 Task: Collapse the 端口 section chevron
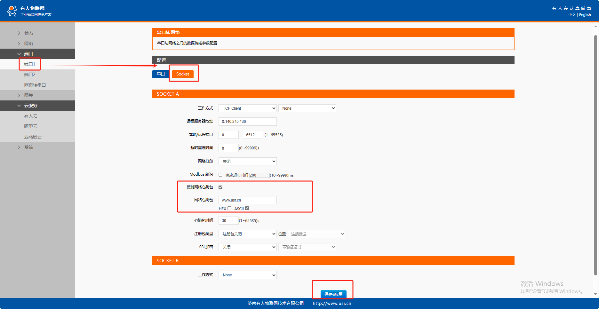[x=19, y=54]
